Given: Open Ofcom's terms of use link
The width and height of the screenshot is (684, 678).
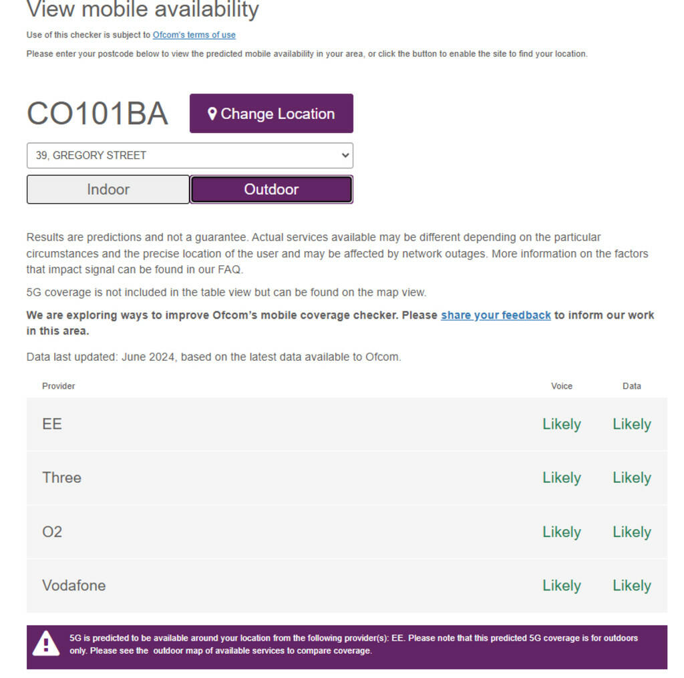Looking at the screenshot, I should 194,35.
